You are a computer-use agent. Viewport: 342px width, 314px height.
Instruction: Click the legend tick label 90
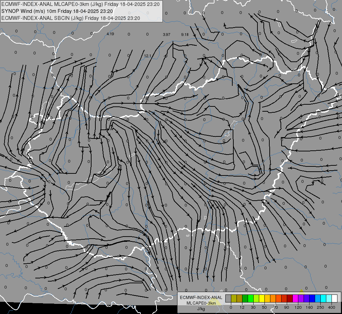[x=286, y=307]
